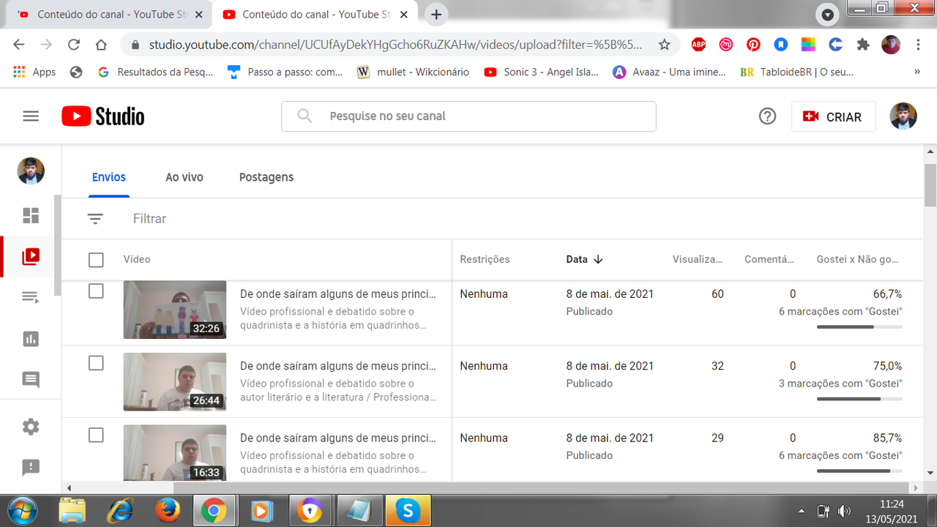Open the Sonic 3 - Angel Isla bookmark

(x=541, y=72)
